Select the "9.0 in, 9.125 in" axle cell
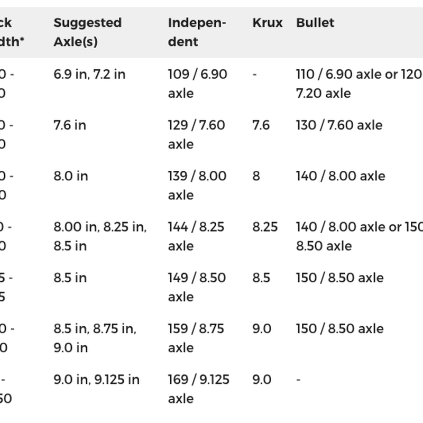This screenshot has height=423, width=423. [x=96, y=380]
